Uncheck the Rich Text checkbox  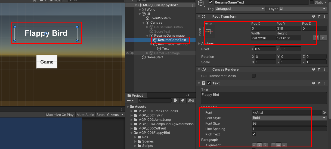[254, 134]
